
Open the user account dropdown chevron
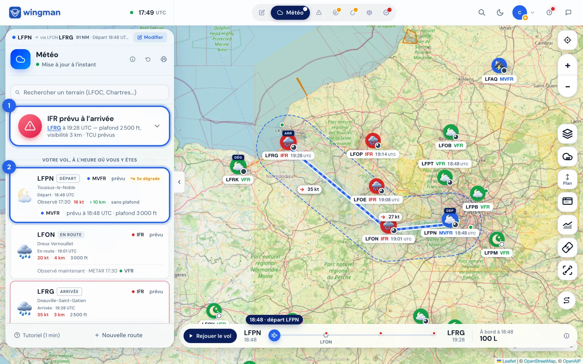tap(532, 12)
